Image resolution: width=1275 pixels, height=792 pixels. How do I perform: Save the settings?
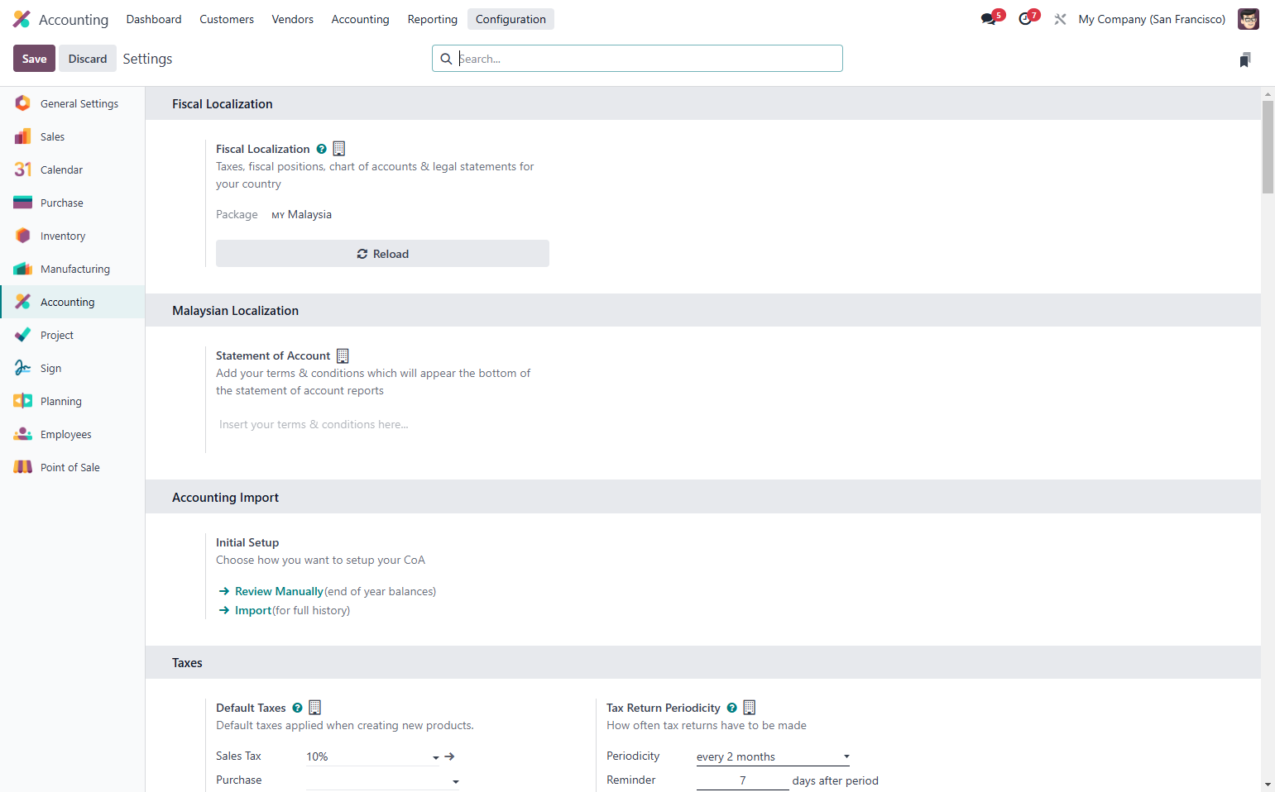click(x=35, y=59)
